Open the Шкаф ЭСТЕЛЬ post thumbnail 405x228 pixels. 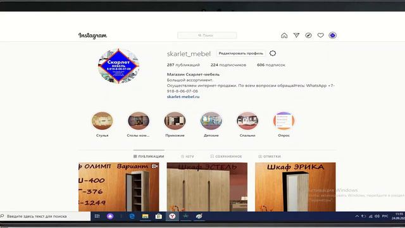pyautogui.click(x=207, y=187)
